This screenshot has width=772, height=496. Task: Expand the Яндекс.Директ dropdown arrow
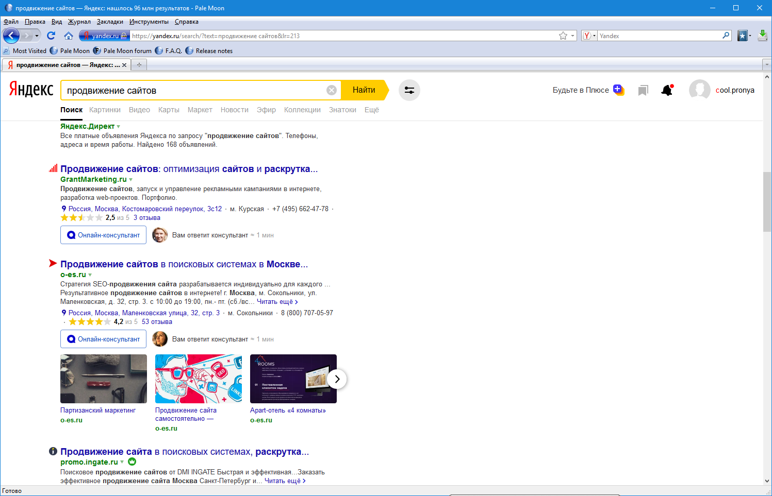(119, 127)
